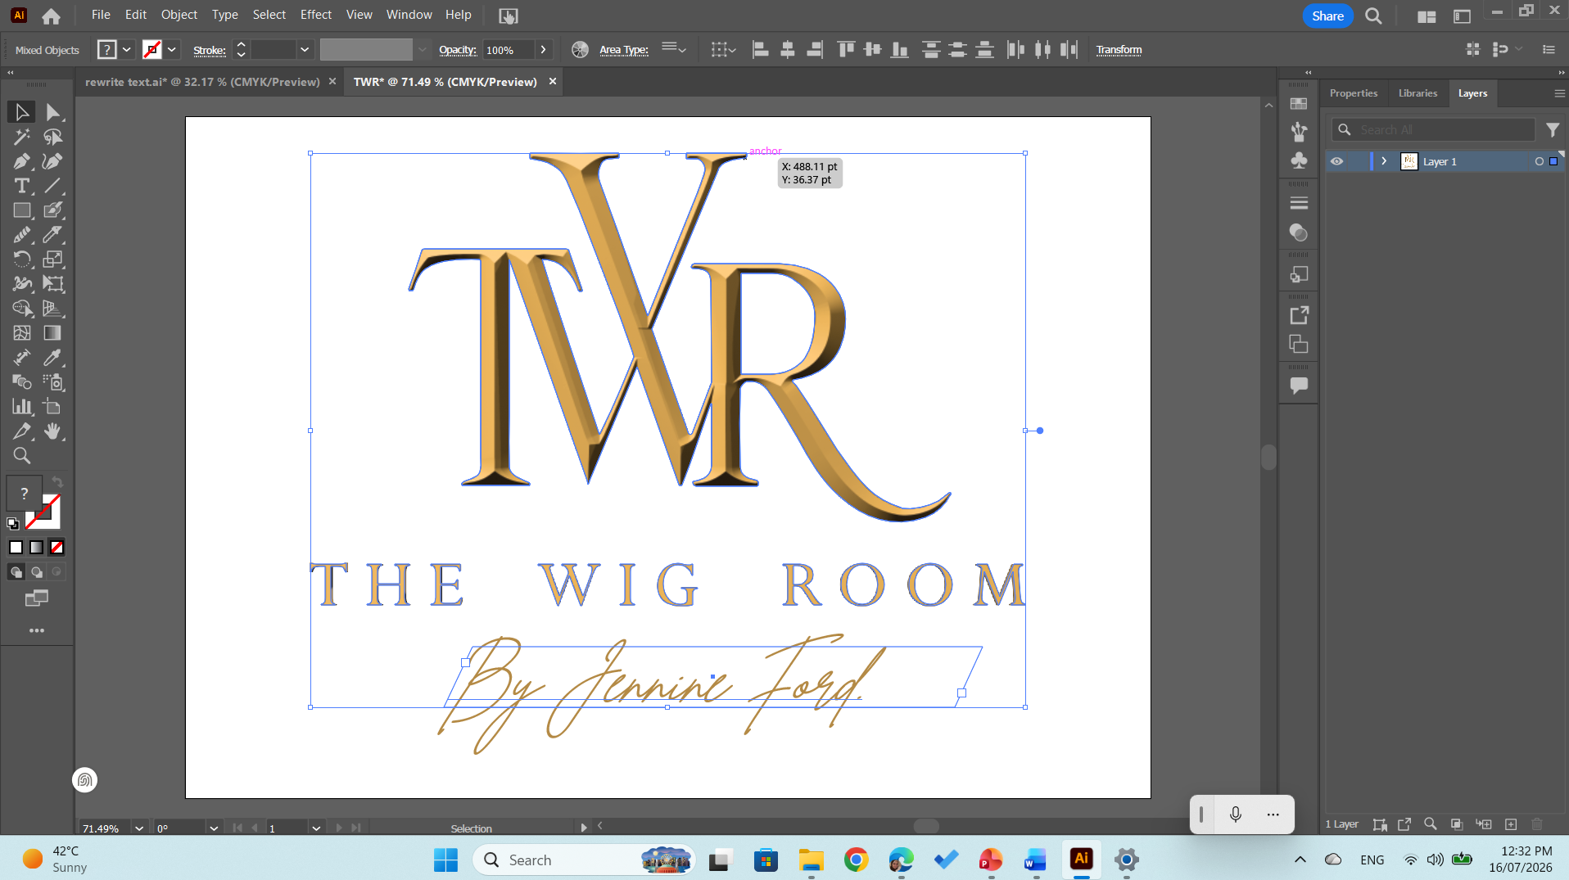Click Layer 1 target circle
This screenshot has height=880, width=1569.
(1540, 161)
